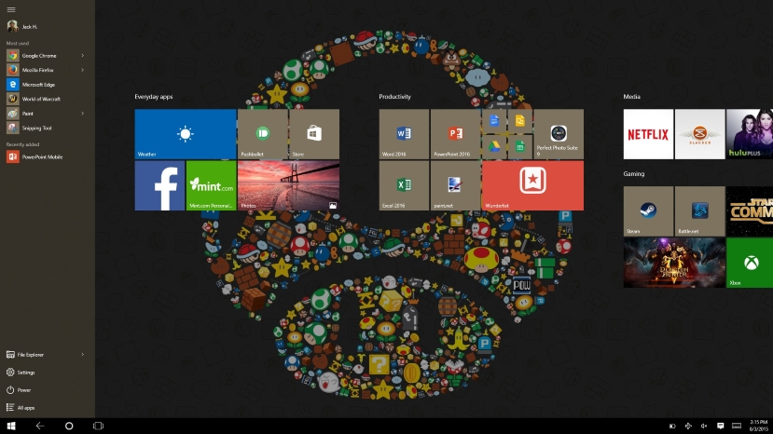
Task: Open the small Google Docs tile
Action: click(x=494, y=121)
